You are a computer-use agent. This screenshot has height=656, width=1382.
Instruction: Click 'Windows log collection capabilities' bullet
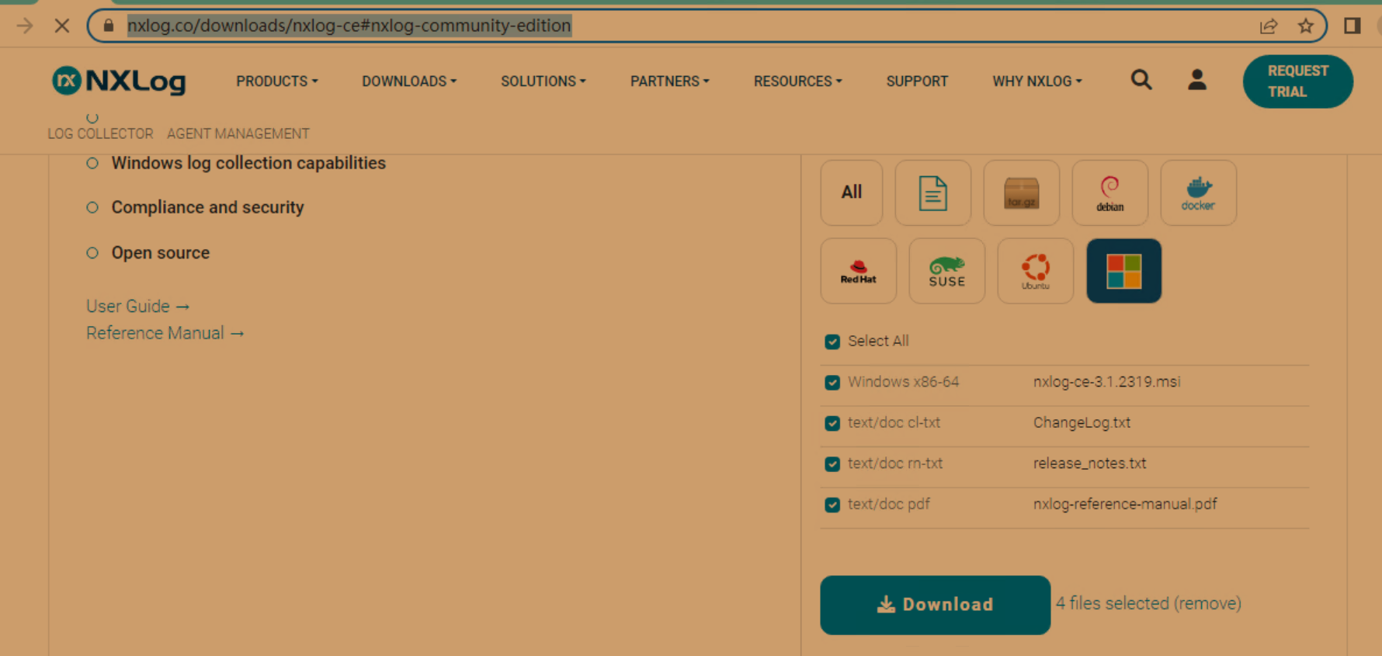point(248,163)
